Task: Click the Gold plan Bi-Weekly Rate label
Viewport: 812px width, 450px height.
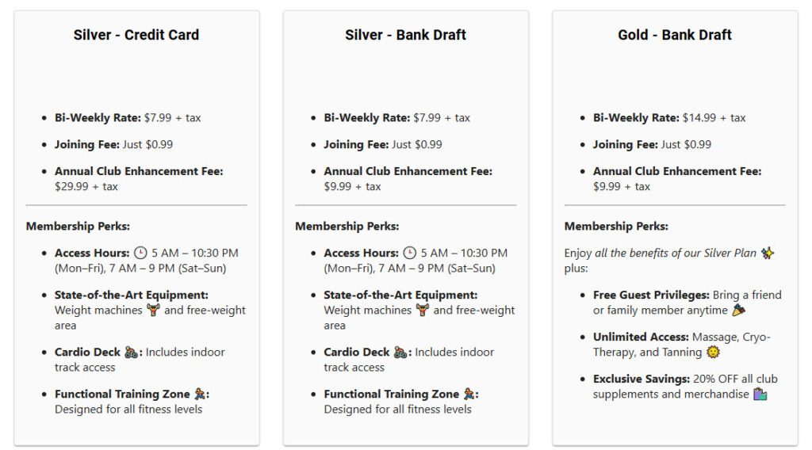Action: point(636,118)
